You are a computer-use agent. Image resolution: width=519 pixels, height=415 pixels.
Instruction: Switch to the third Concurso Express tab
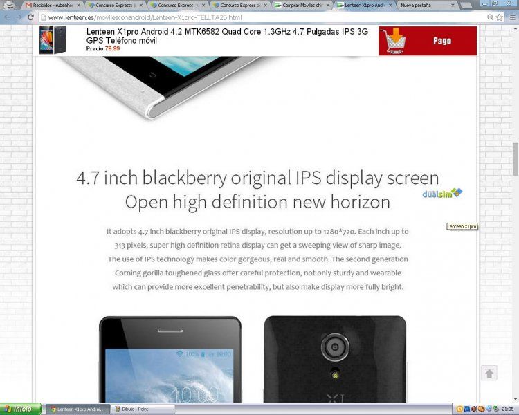coord(239,6)
